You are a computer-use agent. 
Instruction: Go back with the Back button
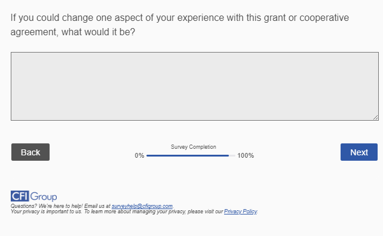click(x=30, y=152)
